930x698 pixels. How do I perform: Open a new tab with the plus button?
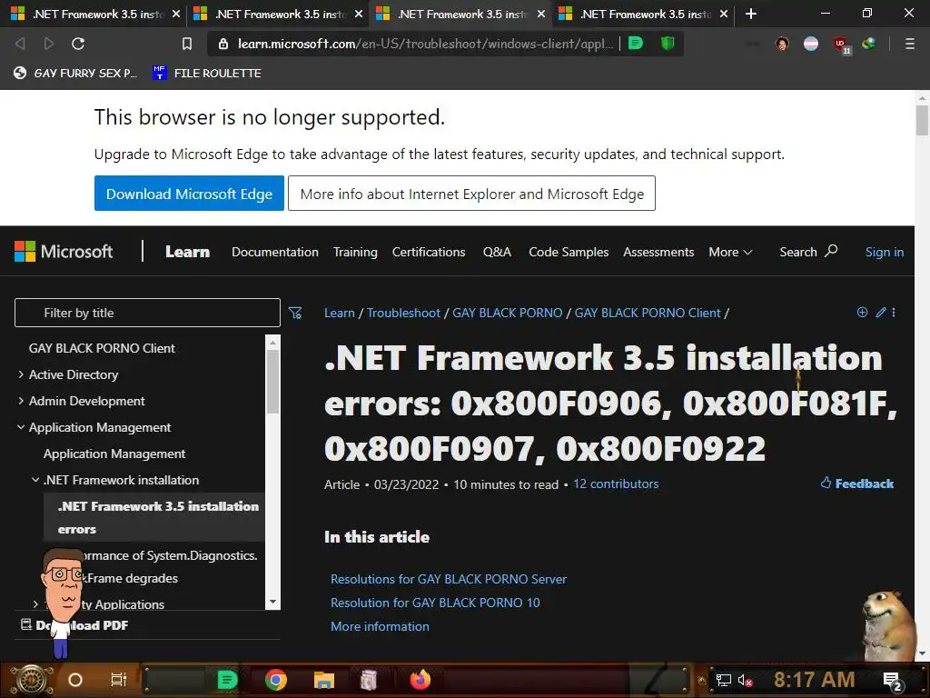[x=751, y=13]
